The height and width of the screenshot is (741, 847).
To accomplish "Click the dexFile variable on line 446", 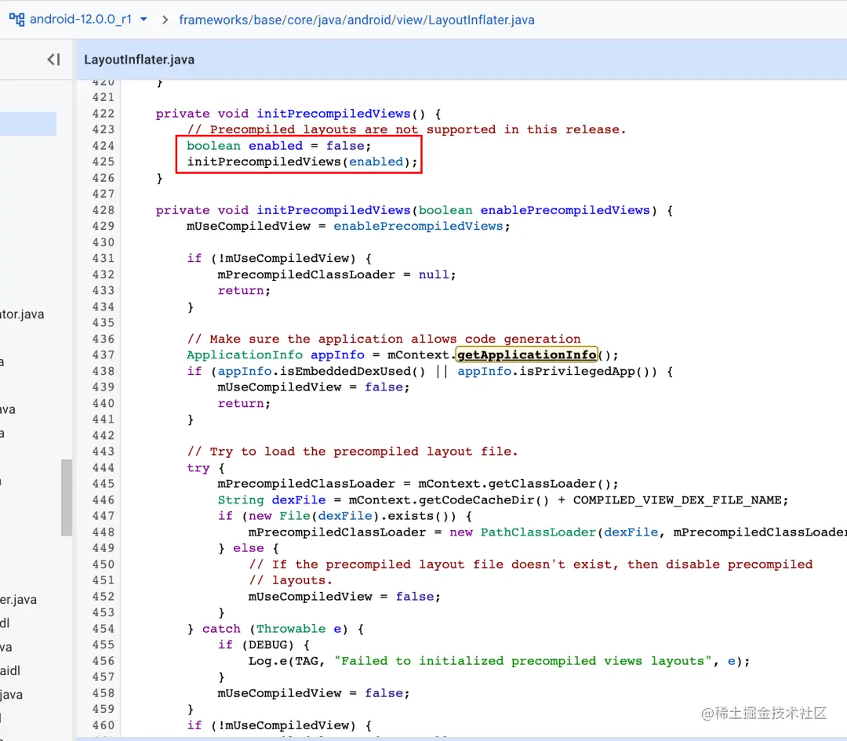I will click(299, 500).
